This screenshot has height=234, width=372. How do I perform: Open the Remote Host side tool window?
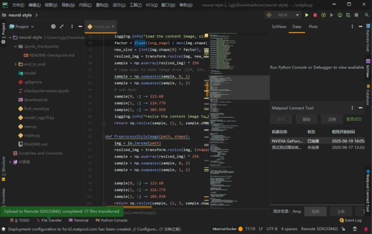[368, 38]
